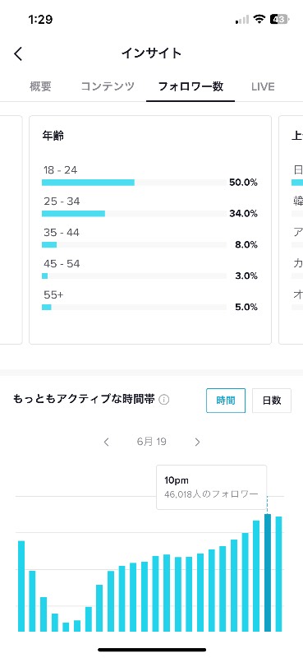This screenshot has height=658, width=303.
Task: Tap the 18 - 24 age progress bar
Action: pos(134,183)
